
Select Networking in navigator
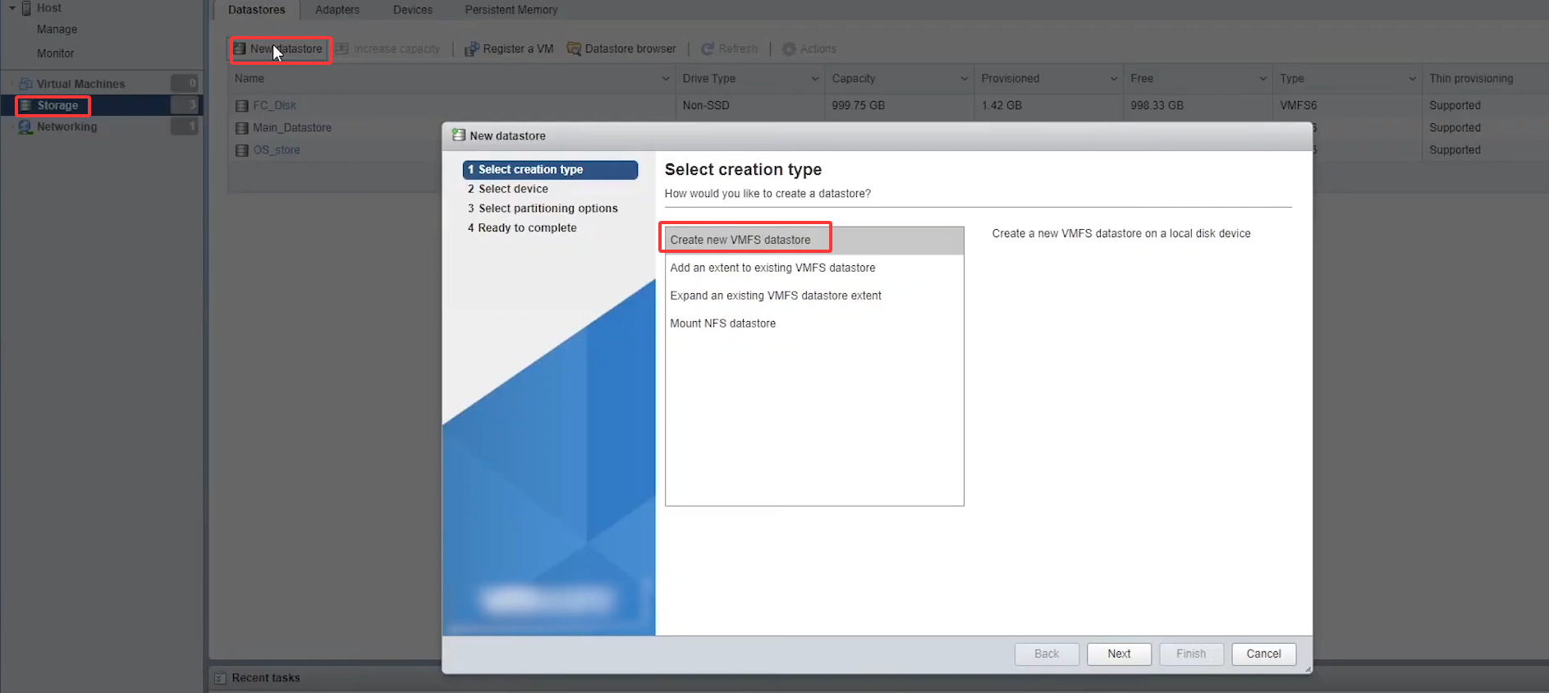[66, 127]
